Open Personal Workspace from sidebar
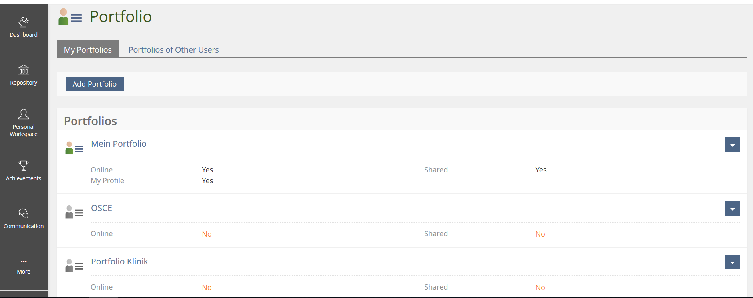This screenshot has width=753, height=298. (24, 114)
